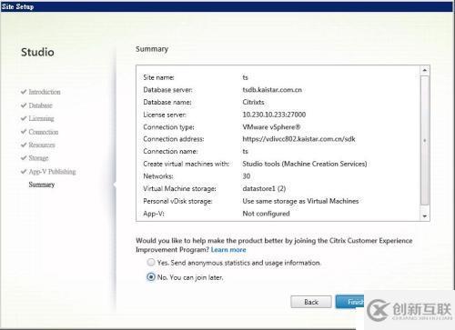Click the database name value Citrixts

[253, 102]
